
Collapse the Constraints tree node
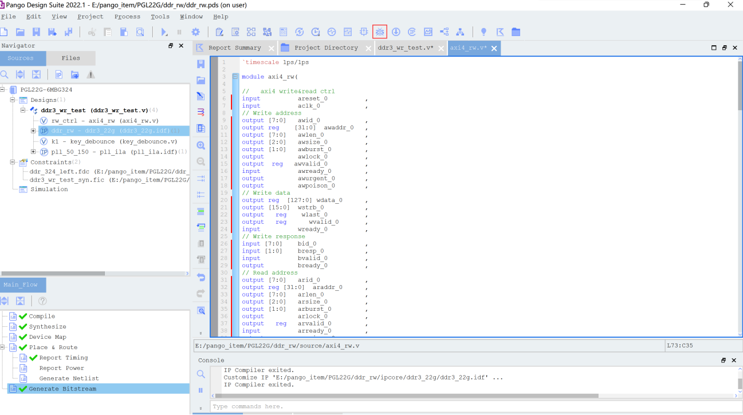click(13, 162)
